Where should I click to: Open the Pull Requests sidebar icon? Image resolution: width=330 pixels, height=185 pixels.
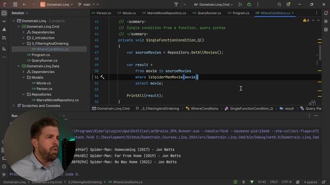4,38
